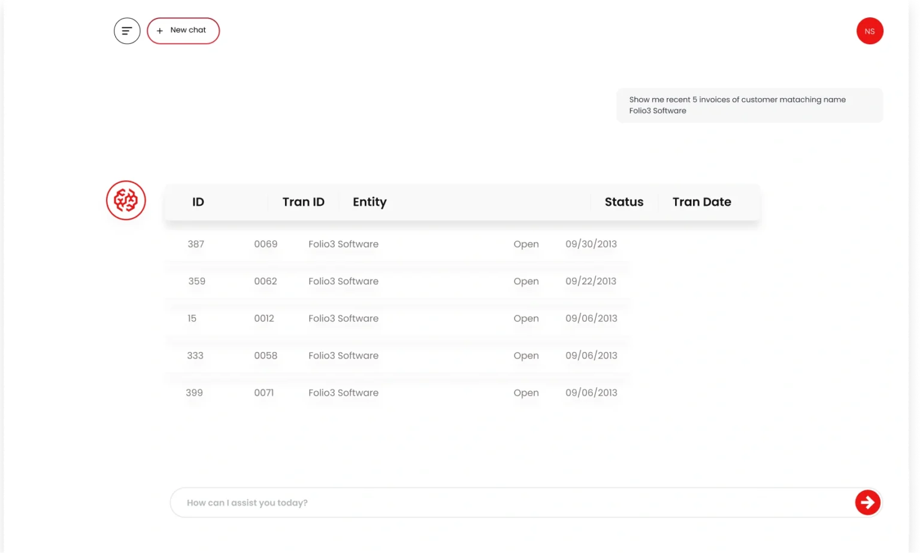The width and height of the screenshot is (920, 553).
Task: Click Folio3 Software in the 0069 row
Action: [x=343, y=244]
